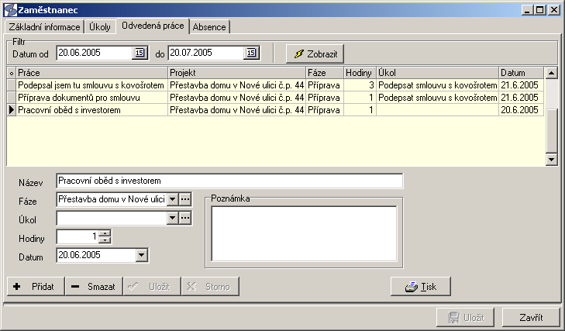Click ellipsis button next to Fáze field

[x=185, y=199]
